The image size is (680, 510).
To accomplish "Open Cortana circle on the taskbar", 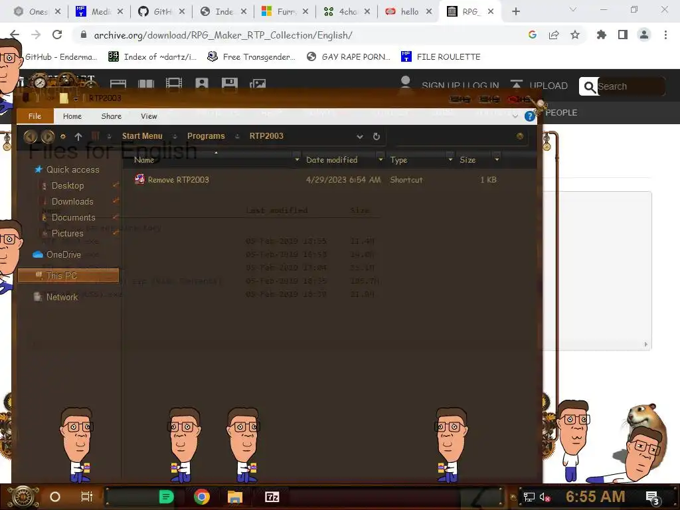I will coord(54,497).
